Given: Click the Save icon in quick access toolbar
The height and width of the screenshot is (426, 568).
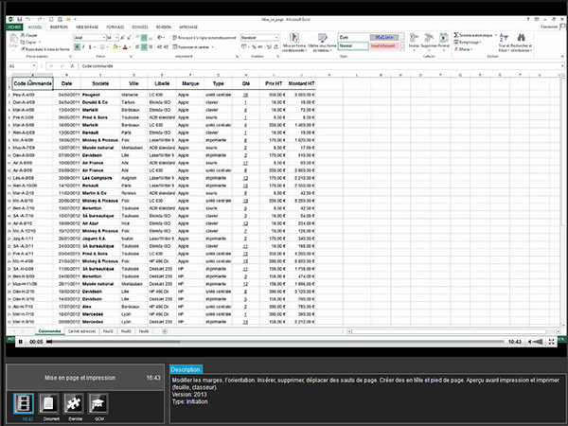Looking at the screenshot, I should [20, 19].
